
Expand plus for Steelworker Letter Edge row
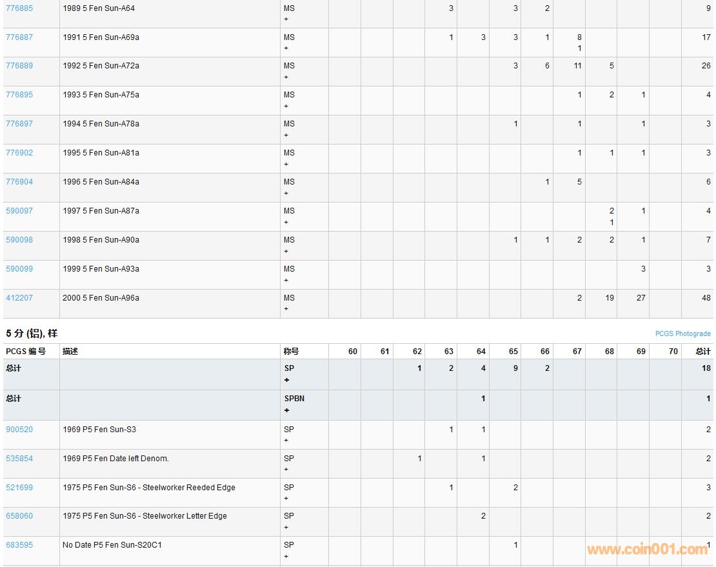point(286,528)
